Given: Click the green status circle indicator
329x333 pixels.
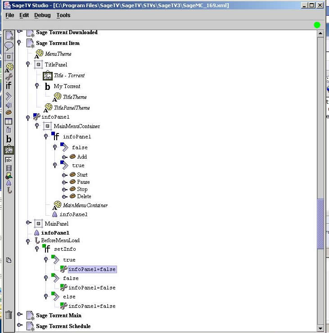Looking at the screenshot, I should click(317, 25).
